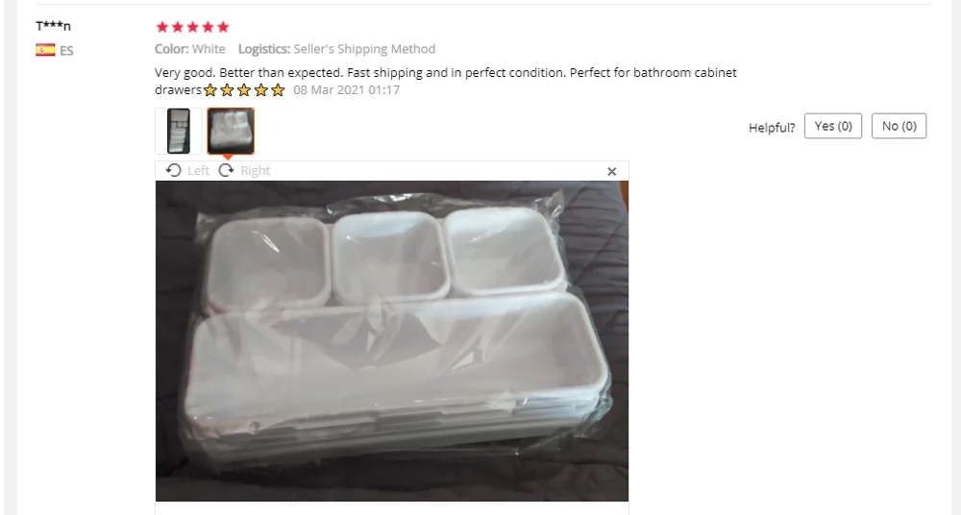Click the "Right" rotate label
Screen dimensions: 961x515
[x=255, y=171]
